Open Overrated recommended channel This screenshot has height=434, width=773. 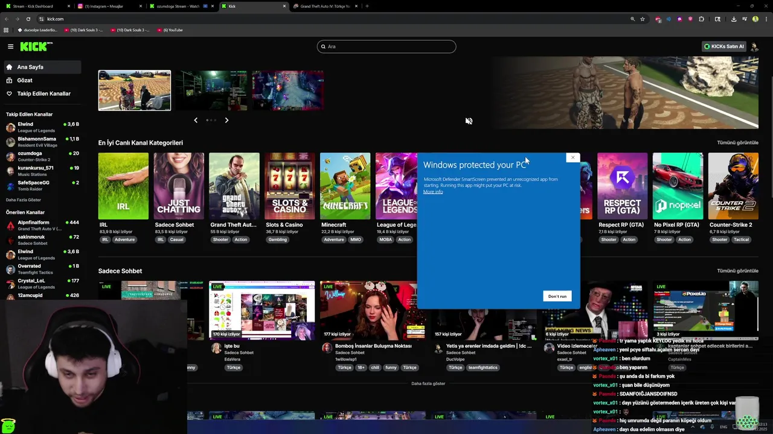pos(42,269)
